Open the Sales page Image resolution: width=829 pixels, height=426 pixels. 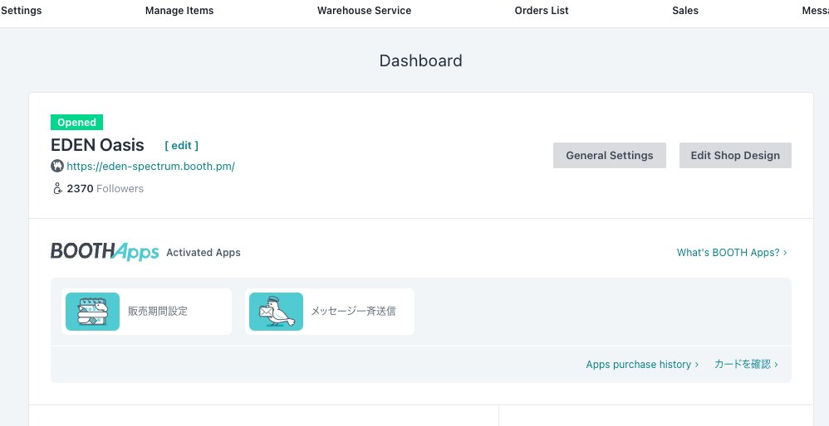pos(685,11)
